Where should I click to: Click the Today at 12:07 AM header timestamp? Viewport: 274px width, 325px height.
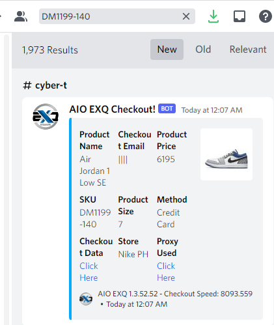pyautogui.click(x=212, y=110)
